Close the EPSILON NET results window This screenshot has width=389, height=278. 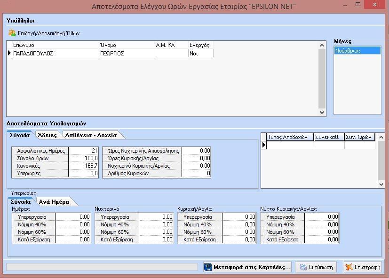click(x=374, y=5)
